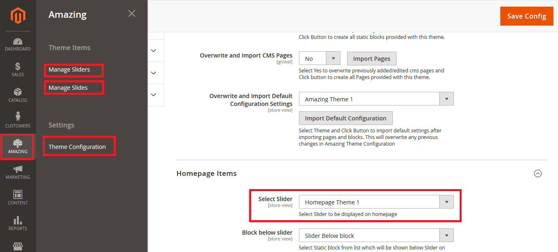Click the Select Slider label
The height and width of the screenshot is (252, 558).
[275, 199]
